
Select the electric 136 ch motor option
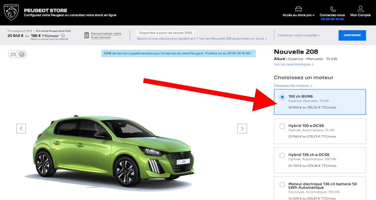[x=282, y=184]
